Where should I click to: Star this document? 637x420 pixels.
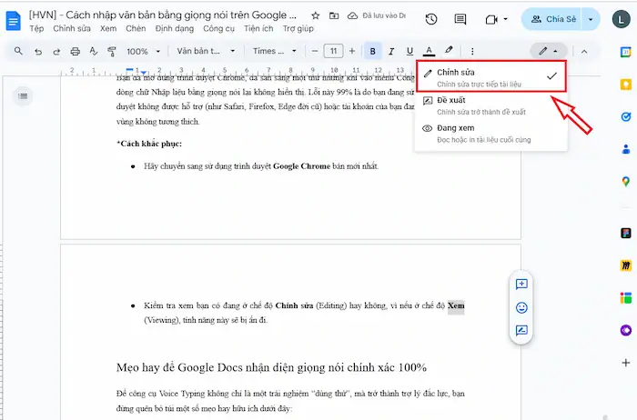[x=315, y=16]
